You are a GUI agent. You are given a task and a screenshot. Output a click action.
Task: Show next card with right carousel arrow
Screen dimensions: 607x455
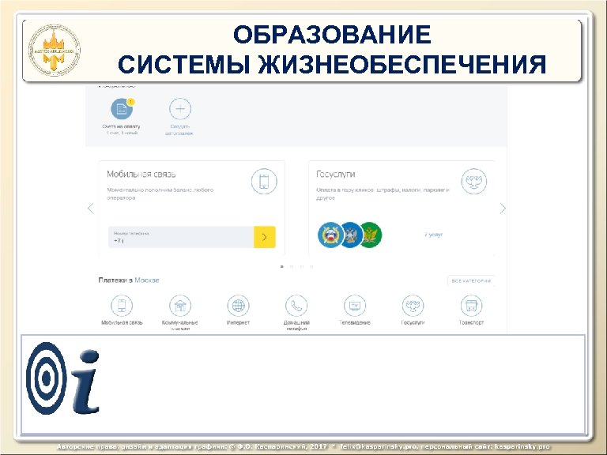click(503, 209)
